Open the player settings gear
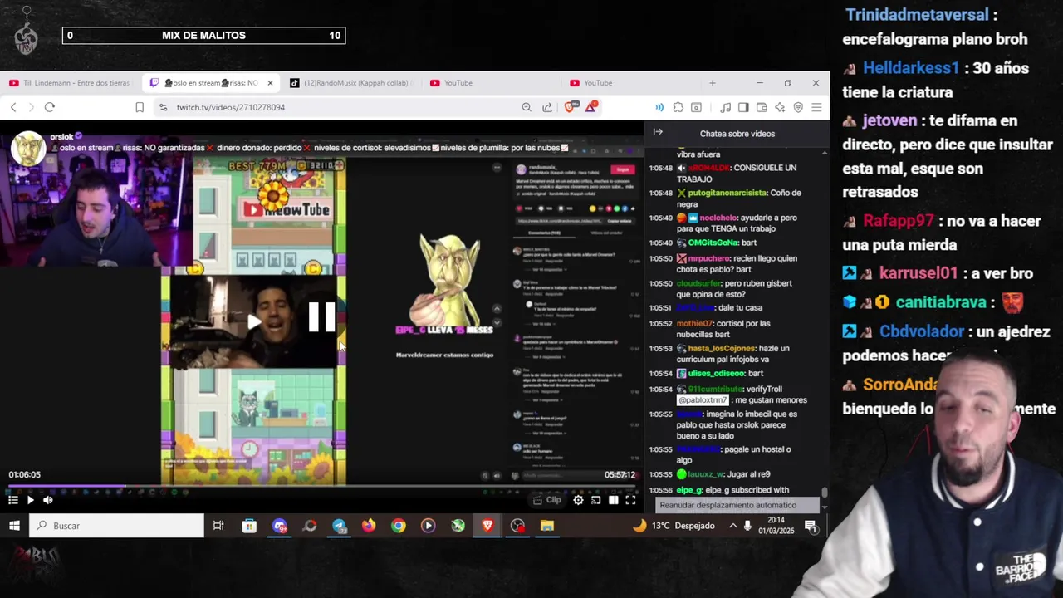This screenshot has height=598, width=1063. point(578,500)
